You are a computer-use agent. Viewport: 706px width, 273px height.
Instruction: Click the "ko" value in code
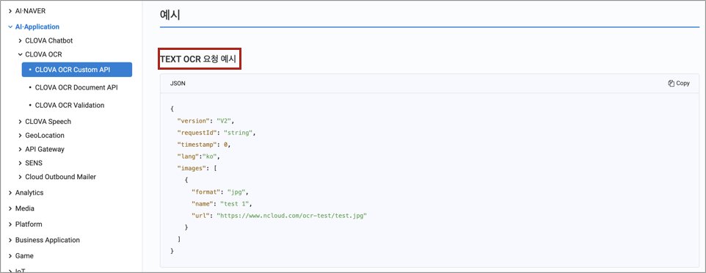coord(209,157)
